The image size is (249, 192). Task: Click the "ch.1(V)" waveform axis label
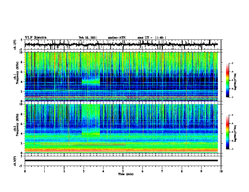coord(15,45)
